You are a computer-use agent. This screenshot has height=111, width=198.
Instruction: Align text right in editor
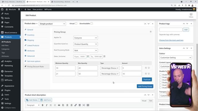[x=71, y=105]
